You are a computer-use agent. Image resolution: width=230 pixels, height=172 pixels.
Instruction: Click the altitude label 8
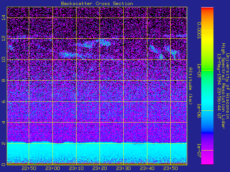click(x=4, y=80)
